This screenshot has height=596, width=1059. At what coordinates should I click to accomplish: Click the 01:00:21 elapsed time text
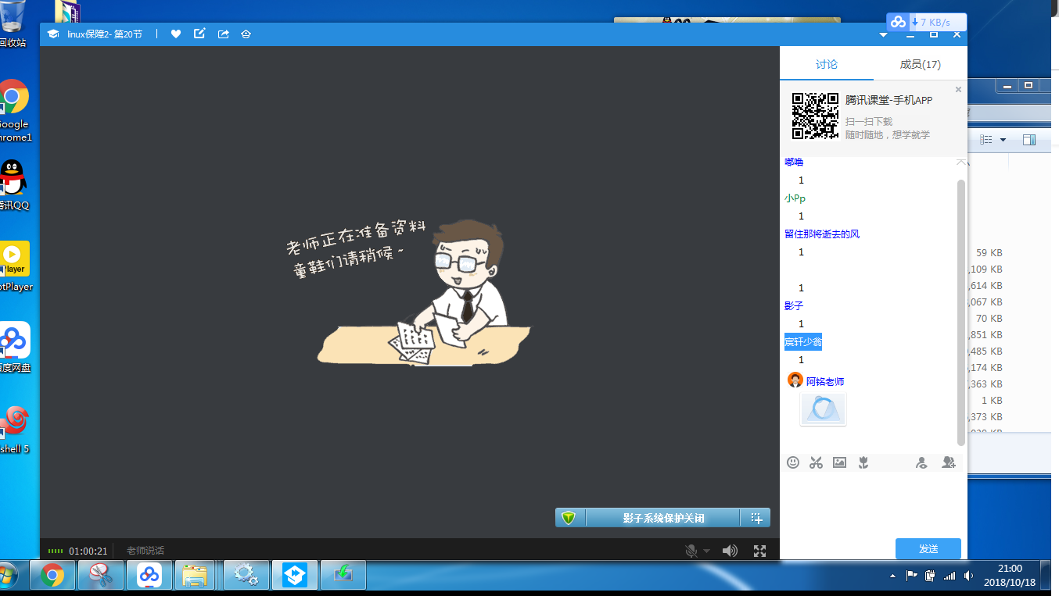pos(88,551)
